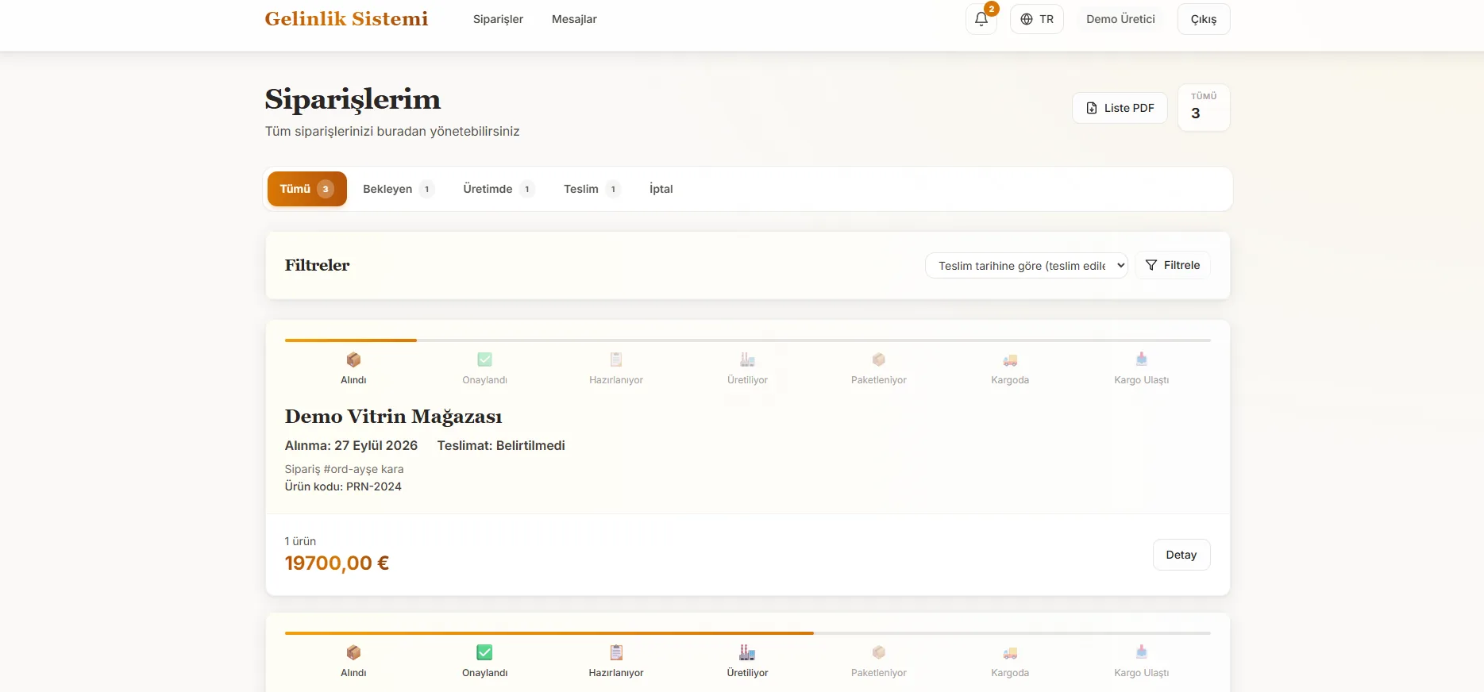The width and height of the screenshot is (1484, 692).
Task: Click the Paketleniyor icon in second order
Action: click(878, 652)
